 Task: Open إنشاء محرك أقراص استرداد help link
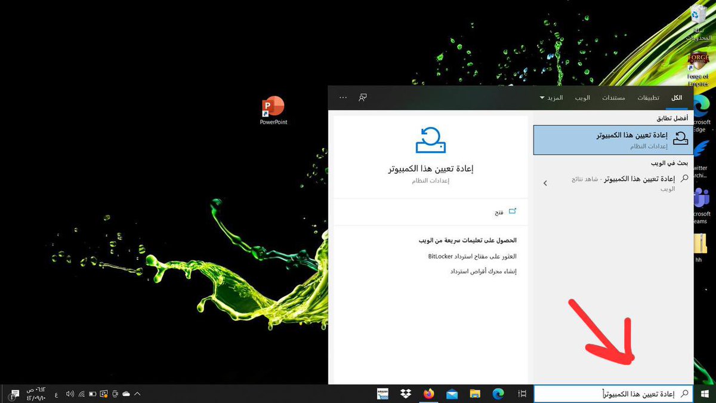pos(483,271)
